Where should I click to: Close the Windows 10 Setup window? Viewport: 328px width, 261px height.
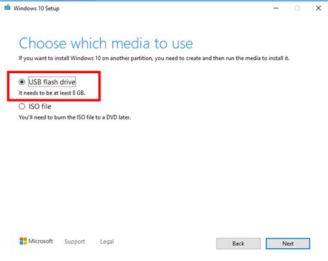pos(318,8)
